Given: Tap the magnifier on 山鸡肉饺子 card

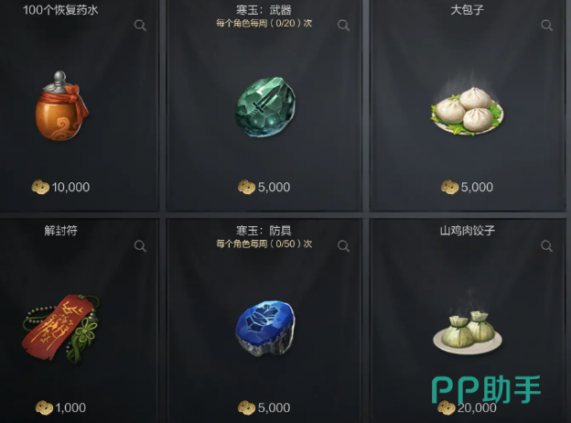Looking at the screenshot, I should (x=546, y=246).
